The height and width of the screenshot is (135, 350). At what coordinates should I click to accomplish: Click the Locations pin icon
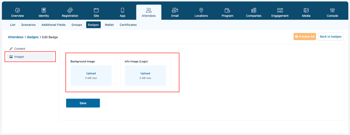[201, 10]
